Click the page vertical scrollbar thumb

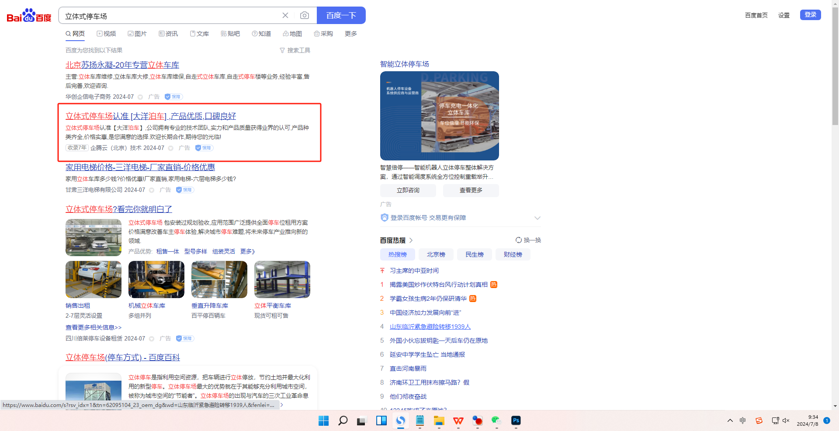[x=836, y=66]
